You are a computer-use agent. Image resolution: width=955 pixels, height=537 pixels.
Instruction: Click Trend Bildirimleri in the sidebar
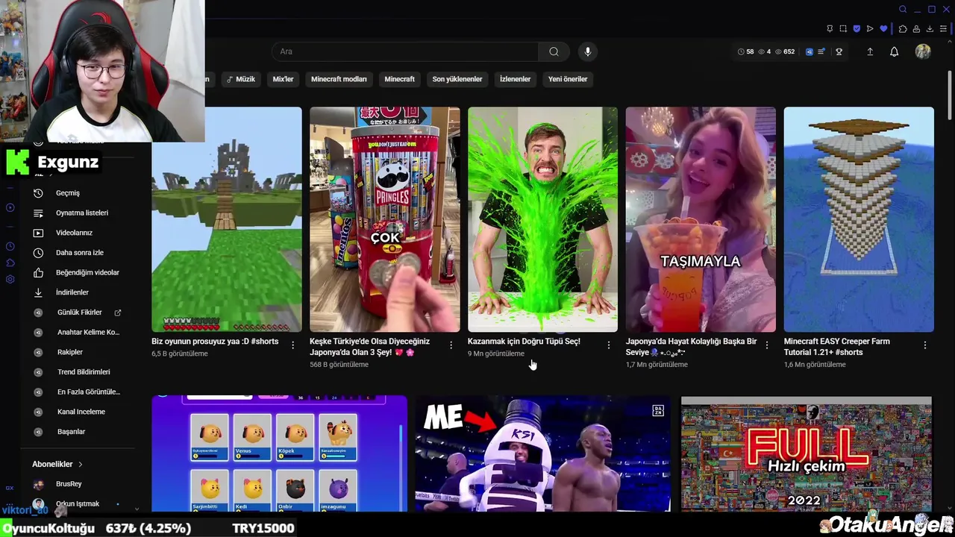(82, 372)
